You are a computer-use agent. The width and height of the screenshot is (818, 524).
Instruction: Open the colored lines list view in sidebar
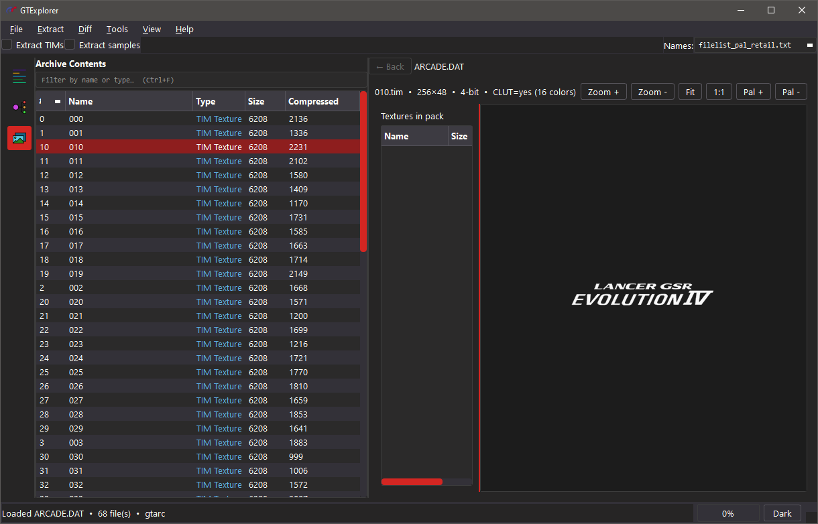click(19, 76)
